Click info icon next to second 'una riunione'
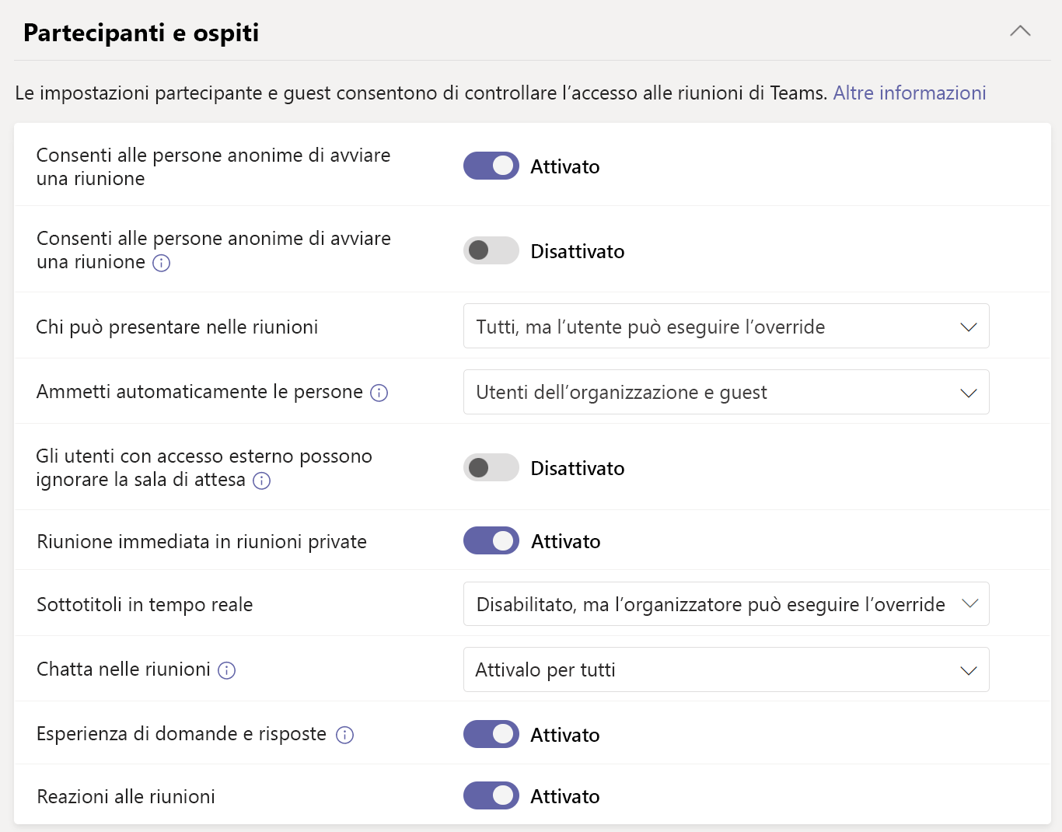1062x832 pixels. click(162, 263)
